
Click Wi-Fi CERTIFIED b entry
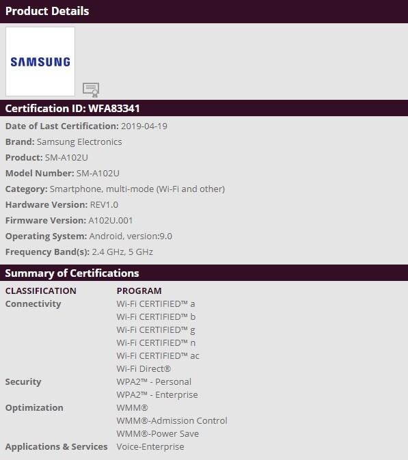pyautogui.click(x=156, y=317)
